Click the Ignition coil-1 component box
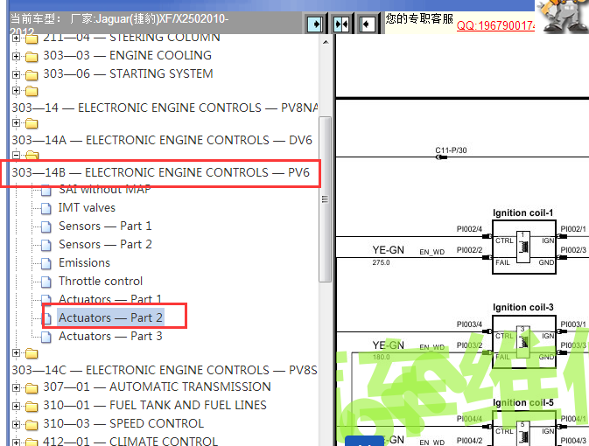Image resolution: width=589 pixels, height=446 pixels. (x=524, y=247)
